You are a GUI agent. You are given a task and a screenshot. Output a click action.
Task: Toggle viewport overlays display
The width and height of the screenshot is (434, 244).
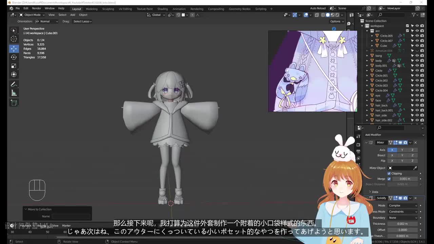click(x=306, y=15)
